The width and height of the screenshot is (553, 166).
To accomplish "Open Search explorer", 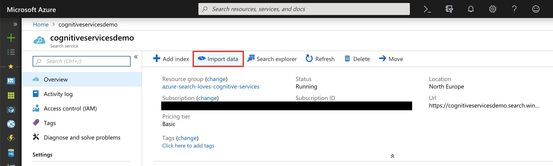I will pyautogui.click(x=272, y=59).
